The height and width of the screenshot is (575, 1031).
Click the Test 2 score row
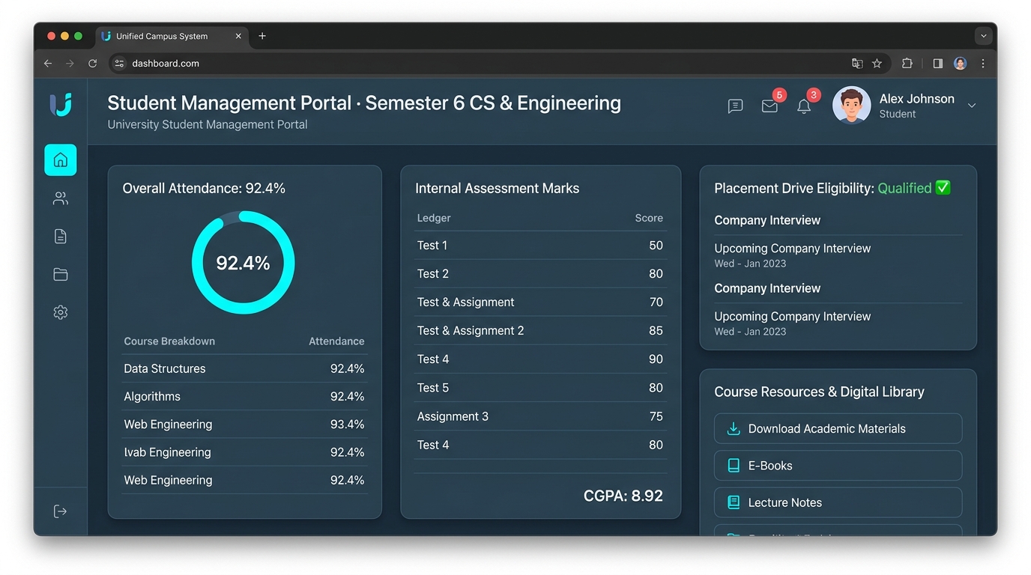540,274
